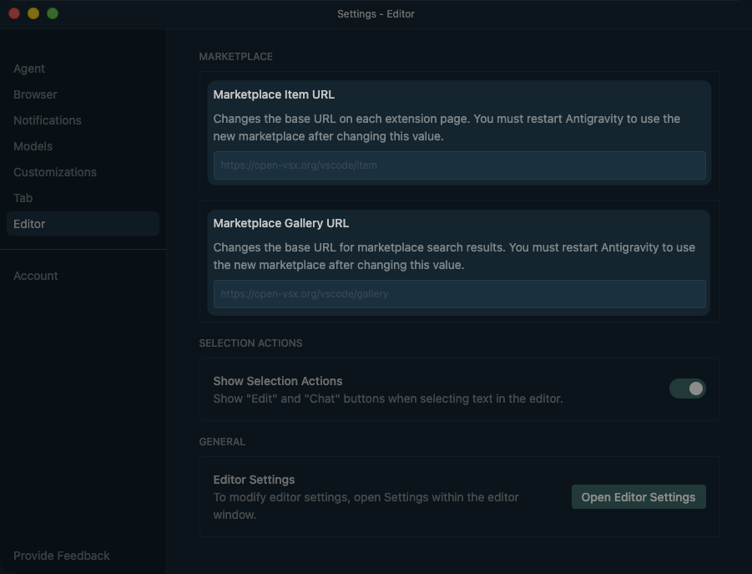The width and height of the screenshot is (752, 574).
Task: Click into the Marketplace Gallery URL field
Action: (459, 294)
